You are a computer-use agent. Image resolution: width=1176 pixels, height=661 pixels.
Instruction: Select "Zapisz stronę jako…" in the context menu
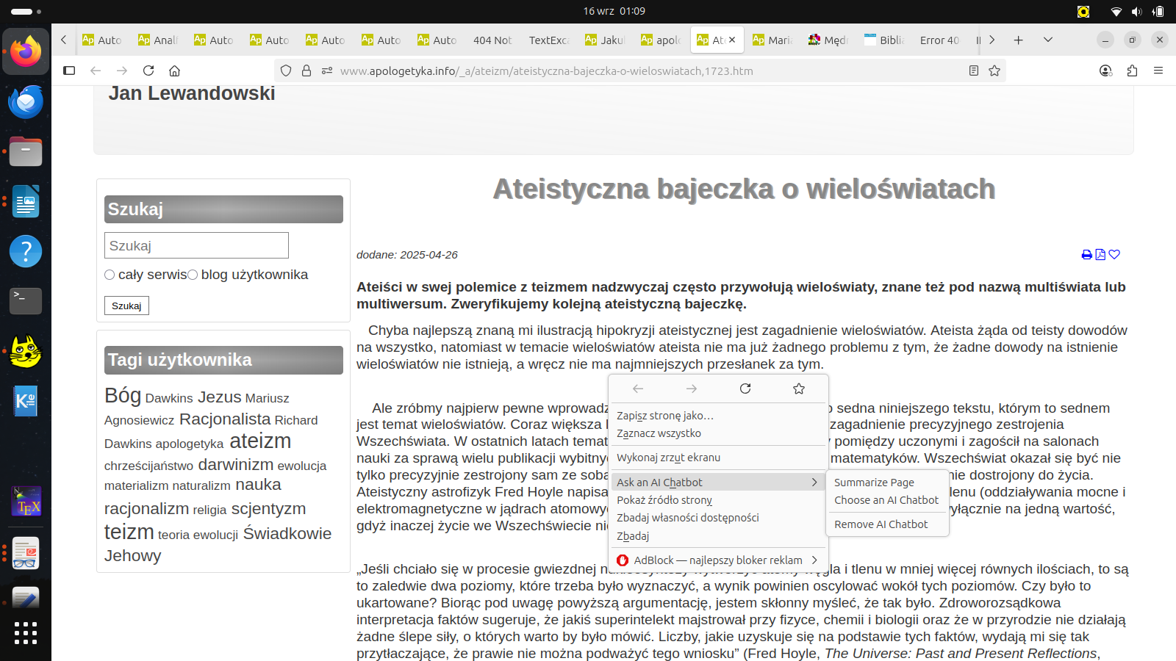(665, 416)
